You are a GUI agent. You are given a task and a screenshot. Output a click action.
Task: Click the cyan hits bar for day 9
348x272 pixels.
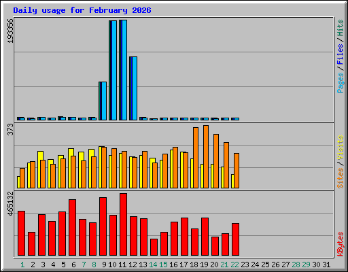tap(104, 101)
